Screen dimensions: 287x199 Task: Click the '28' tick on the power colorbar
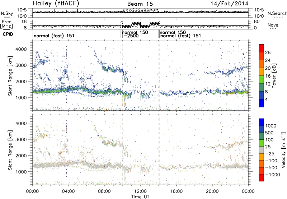(x=268, y=52)
